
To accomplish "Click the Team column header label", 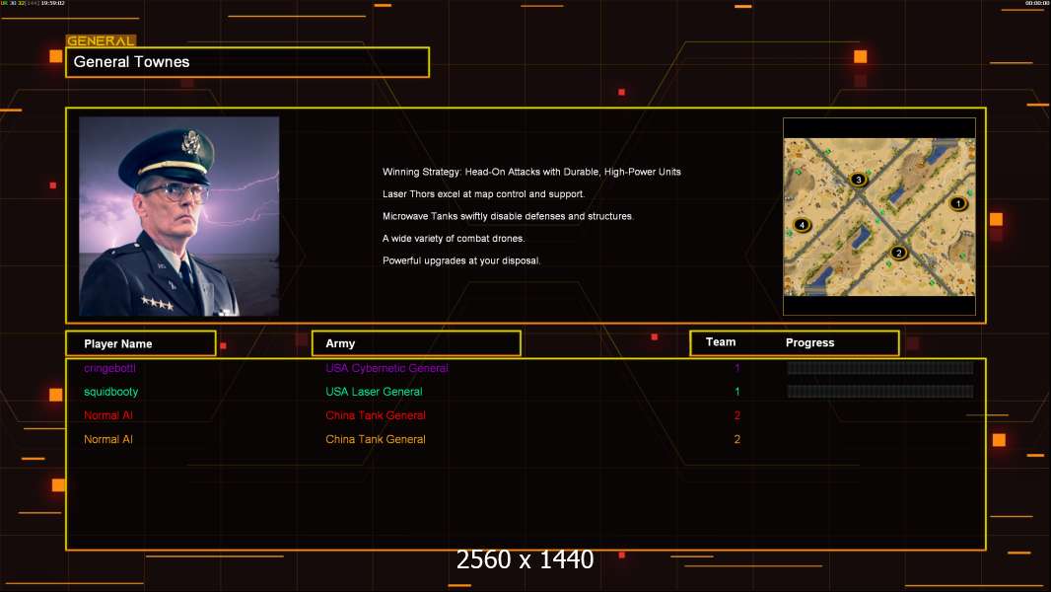I will pos(721,342).
